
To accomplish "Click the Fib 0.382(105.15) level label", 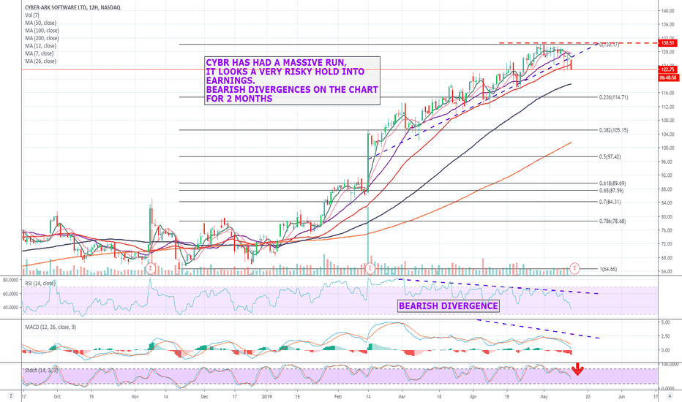I will [x=614, y=130].
